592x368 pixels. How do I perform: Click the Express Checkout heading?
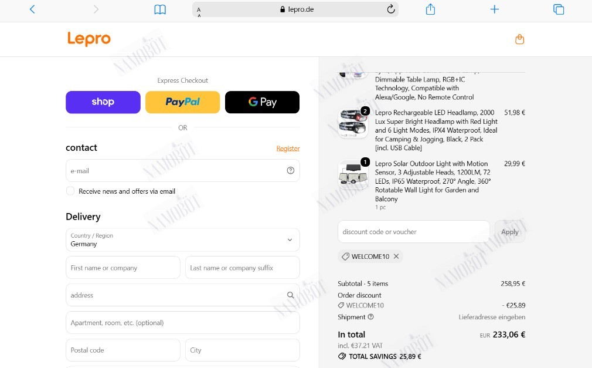pyautogui.click(x=183, y=80)
